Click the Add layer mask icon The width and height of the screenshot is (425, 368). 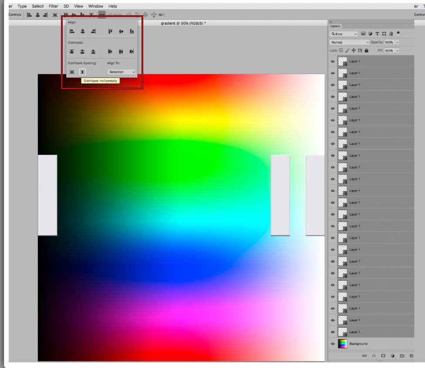point(383,355)
